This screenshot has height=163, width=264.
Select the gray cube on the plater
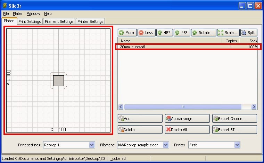(58, 80)
